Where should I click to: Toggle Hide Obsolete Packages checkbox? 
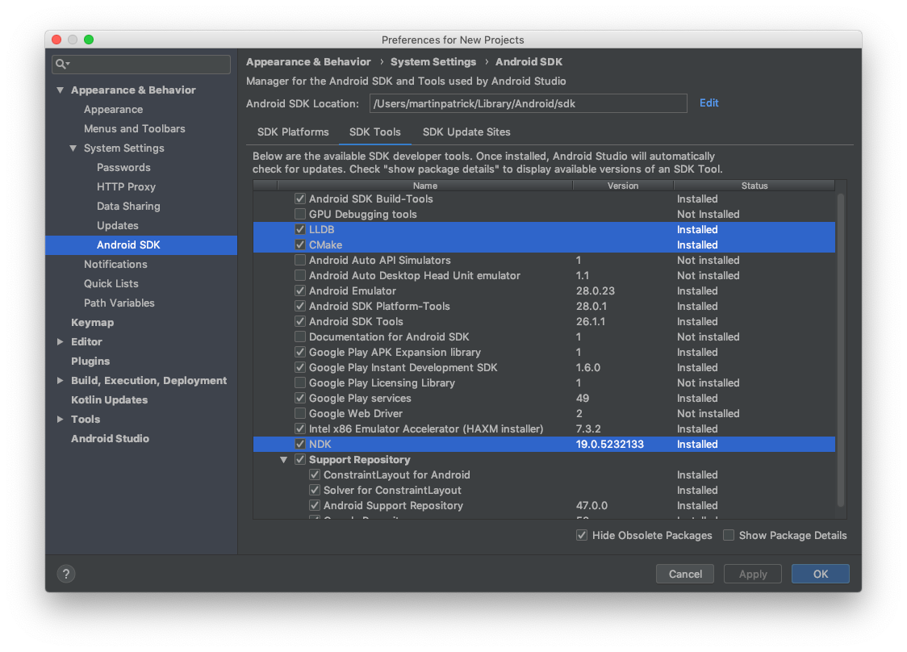(582, 535)
